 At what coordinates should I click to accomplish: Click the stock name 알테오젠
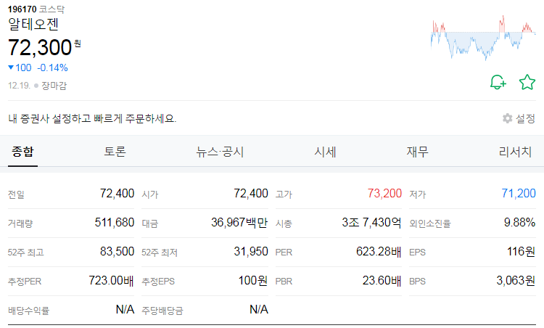pyautogui.click(x=33, y=24)
